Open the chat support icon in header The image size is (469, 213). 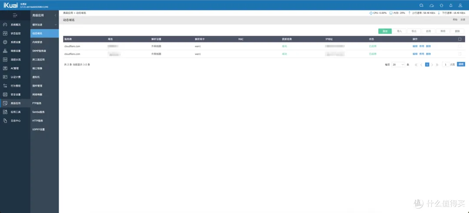tap(421, 5)
